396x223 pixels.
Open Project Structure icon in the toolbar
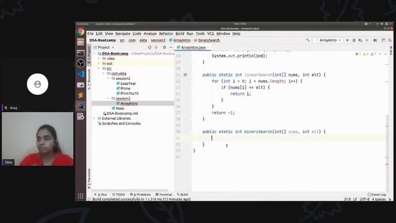(x=375, y=40)
